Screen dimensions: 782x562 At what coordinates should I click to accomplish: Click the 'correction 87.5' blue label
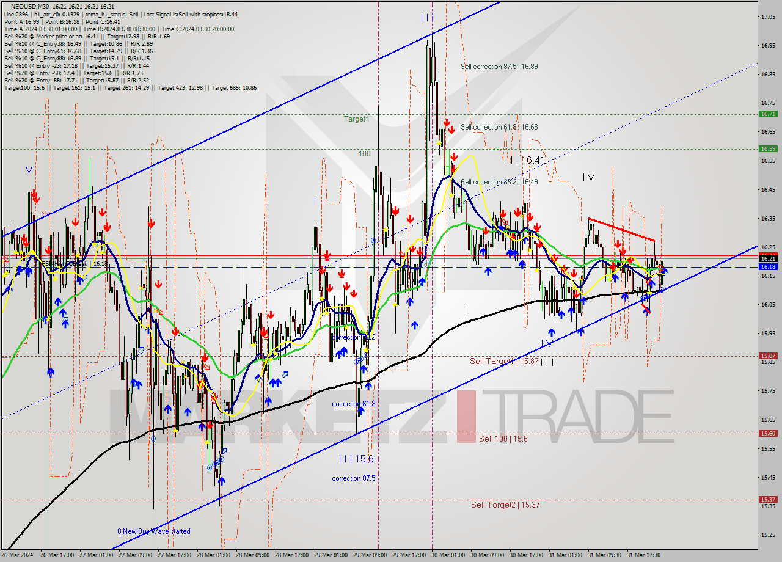354,478
